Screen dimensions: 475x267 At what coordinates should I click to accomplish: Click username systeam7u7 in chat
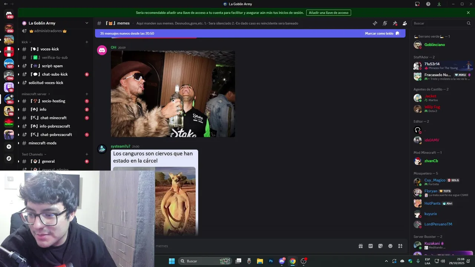[x=121, y=146]
